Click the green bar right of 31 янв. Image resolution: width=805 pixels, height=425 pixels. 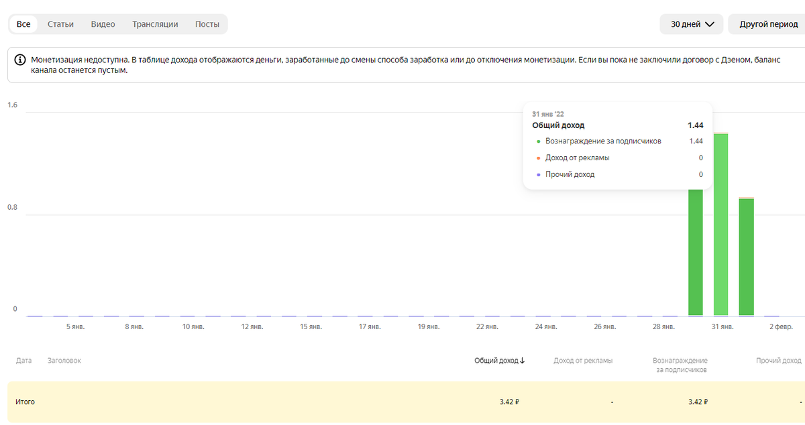coord(747,257)
